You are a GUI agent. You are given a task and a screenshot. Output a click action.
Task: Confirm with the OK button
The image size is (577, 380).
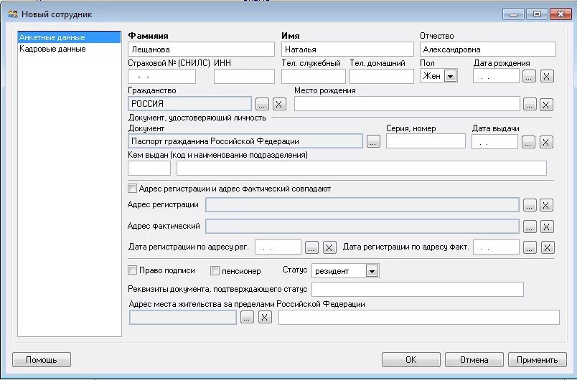[x=411, y=360]
